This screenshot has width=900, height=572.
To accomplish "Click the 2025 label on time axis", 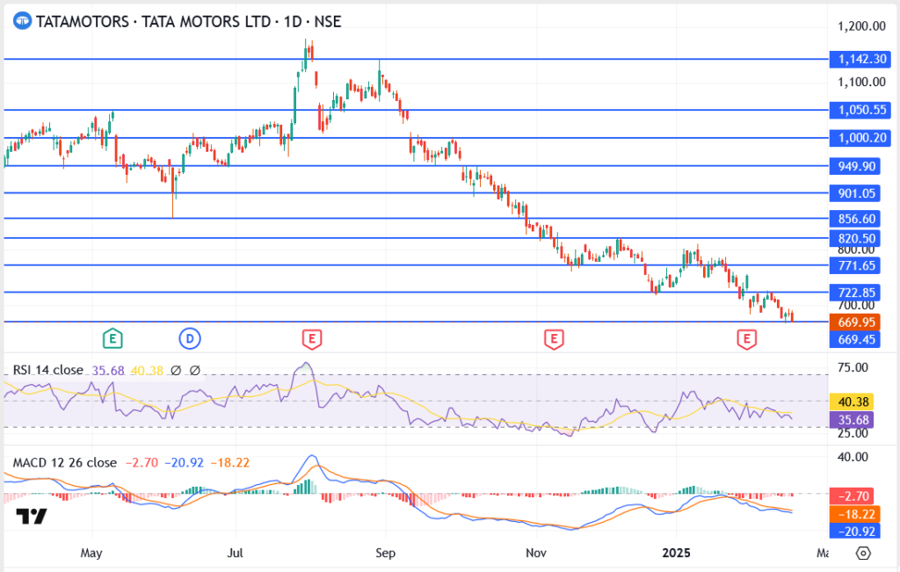I will (x=676, y=554).
